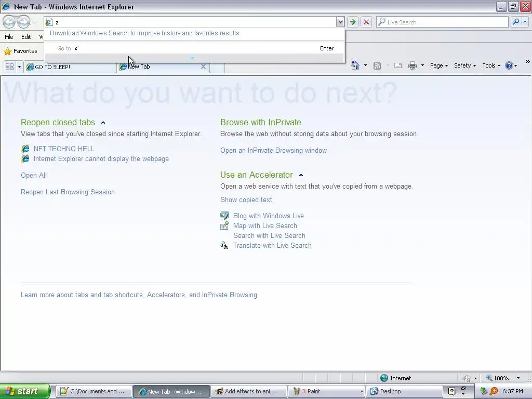Screen dimensions: 532x399
Task: Click the green Go arrow button
Action: tap(353, 22)
